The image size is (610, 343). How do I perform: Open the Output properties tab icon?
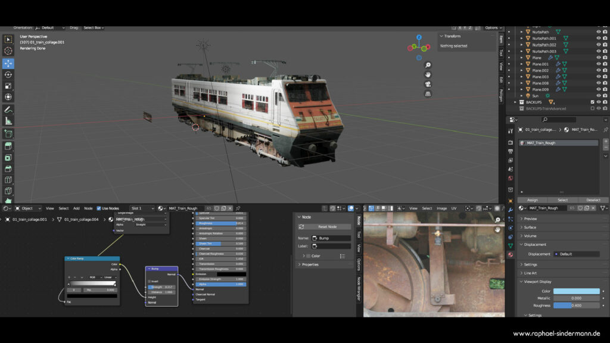coord(511,151)
